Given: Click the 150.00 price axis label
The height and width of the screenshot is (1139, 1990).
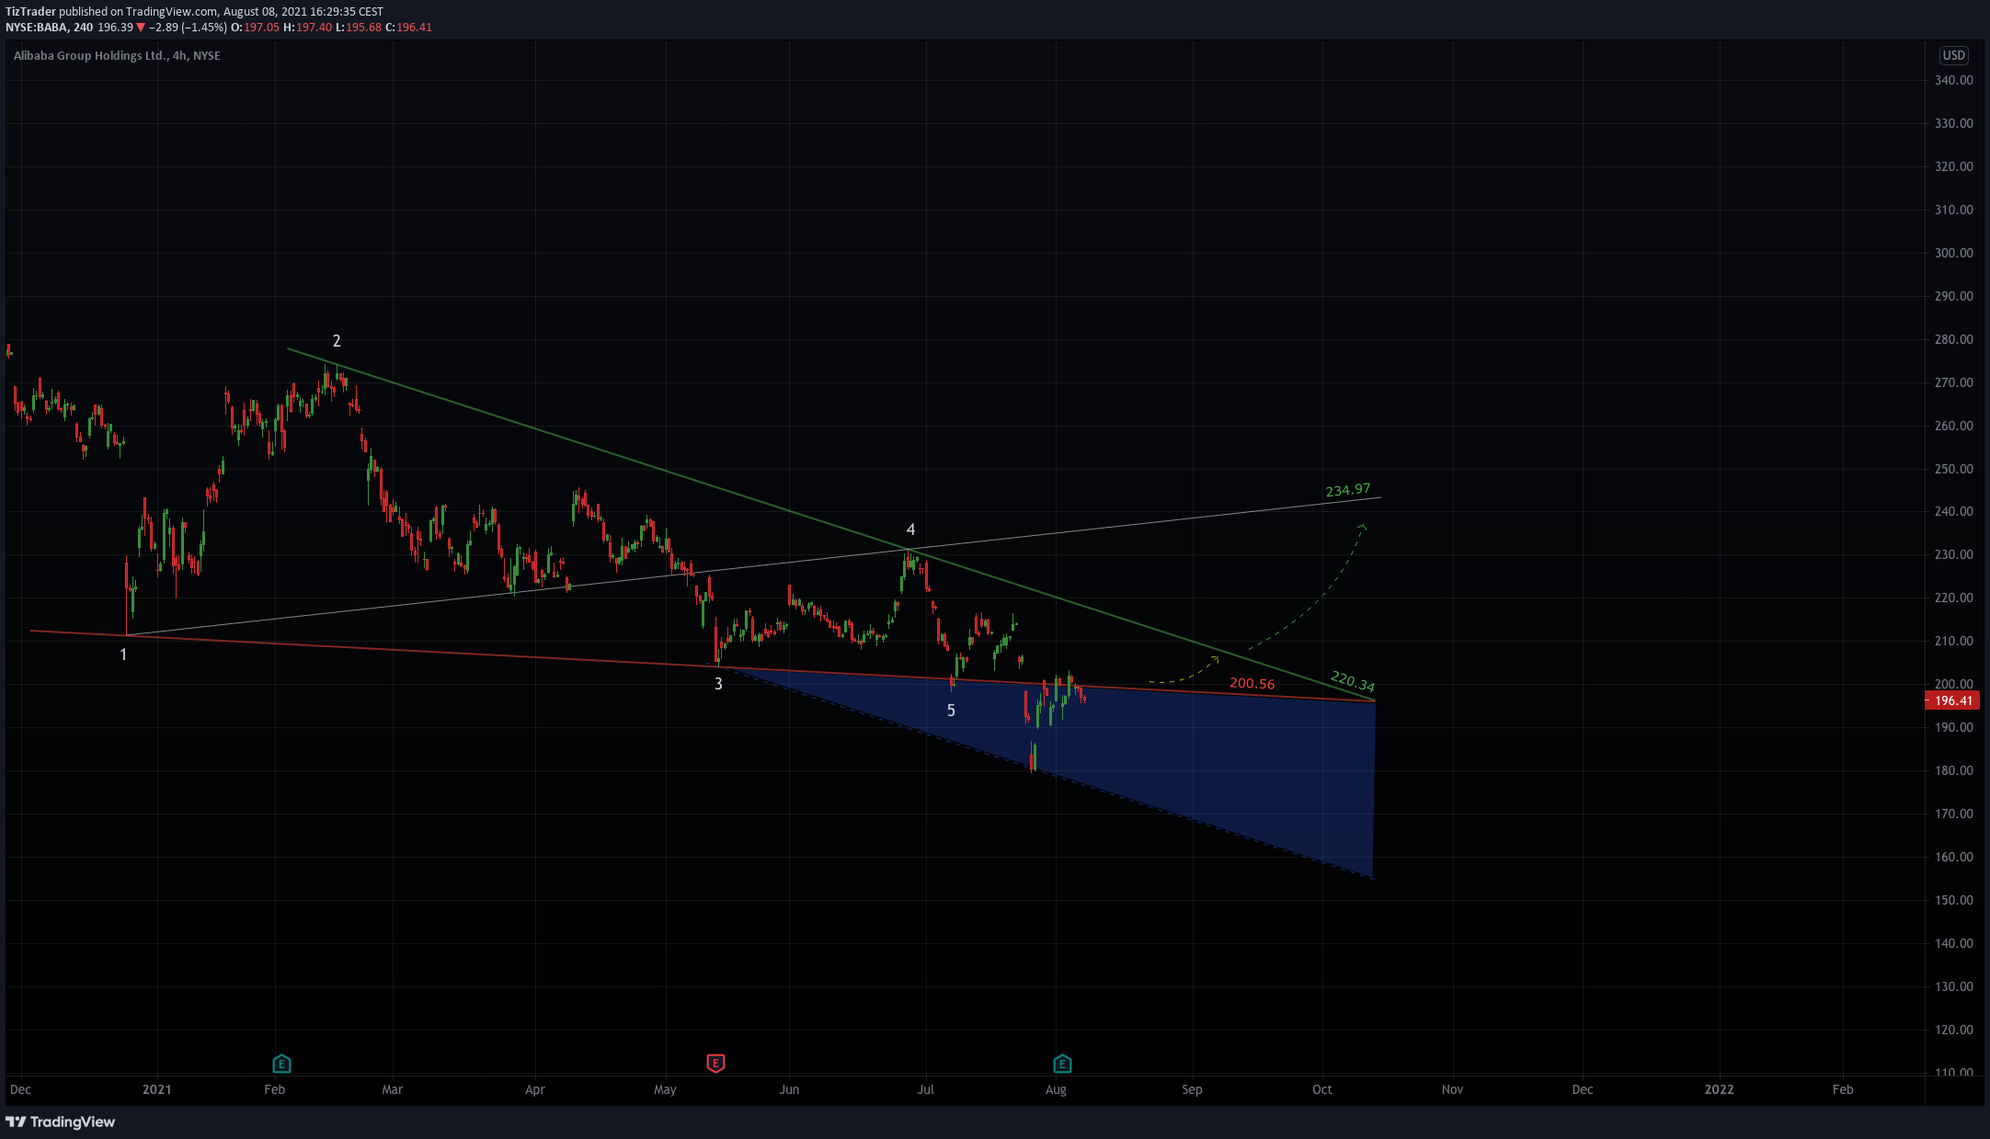Looking at the screenshot, I should coord(1953,900).
